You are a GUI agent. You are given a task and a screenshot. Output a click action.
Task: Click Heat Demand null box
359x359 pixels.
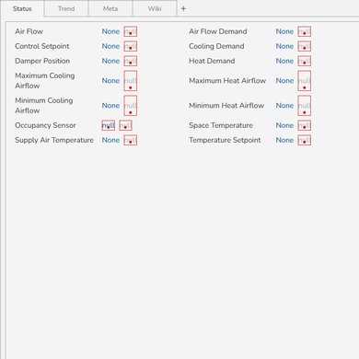(x=305, y=61)
